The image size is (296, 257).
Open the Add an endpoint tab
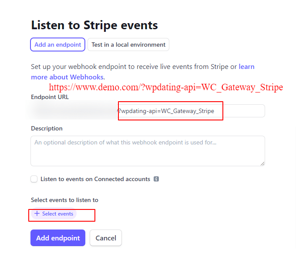[x=57, y=45]
